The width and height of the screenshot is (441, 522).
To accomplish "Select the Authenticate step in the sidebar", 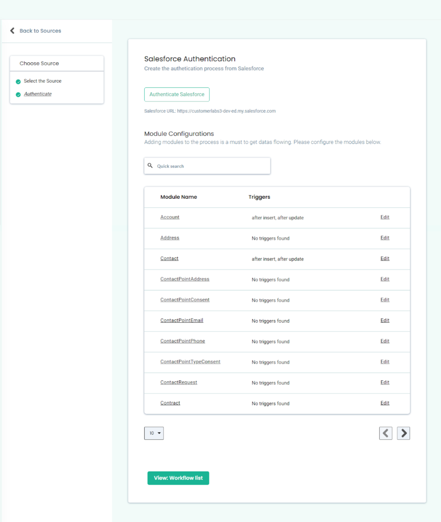I will (x=38, y=94).
